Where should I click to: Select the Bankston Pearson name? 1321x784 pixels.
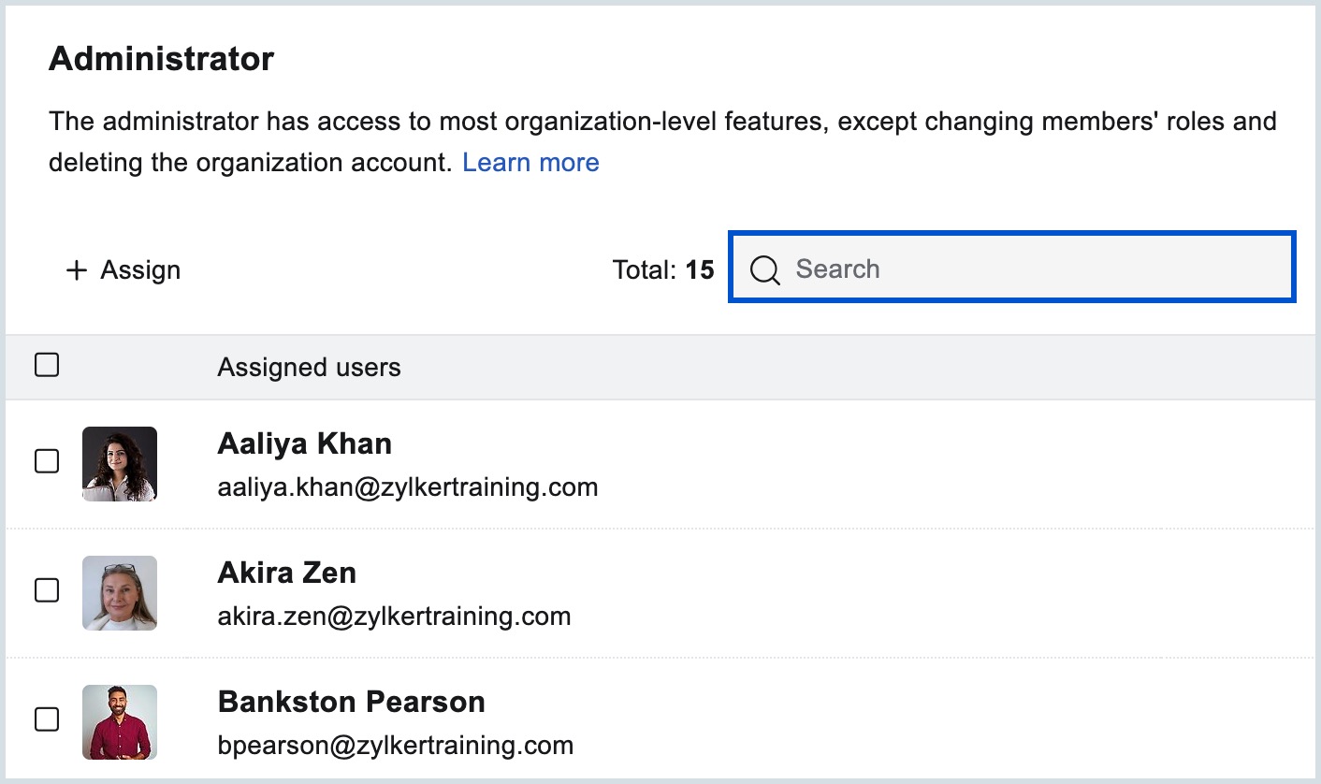tap(351, 702)
